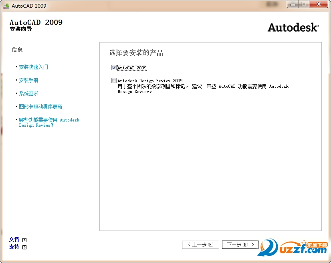Open the 安装手册 link

28,80
